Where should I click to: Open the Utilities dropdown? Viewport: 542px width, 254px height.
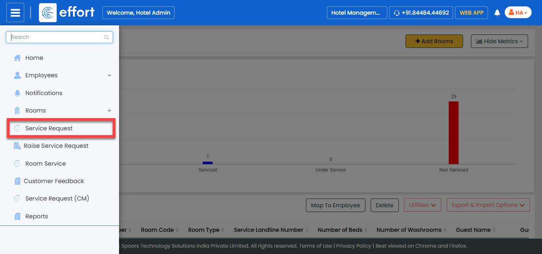click(422, 205)
